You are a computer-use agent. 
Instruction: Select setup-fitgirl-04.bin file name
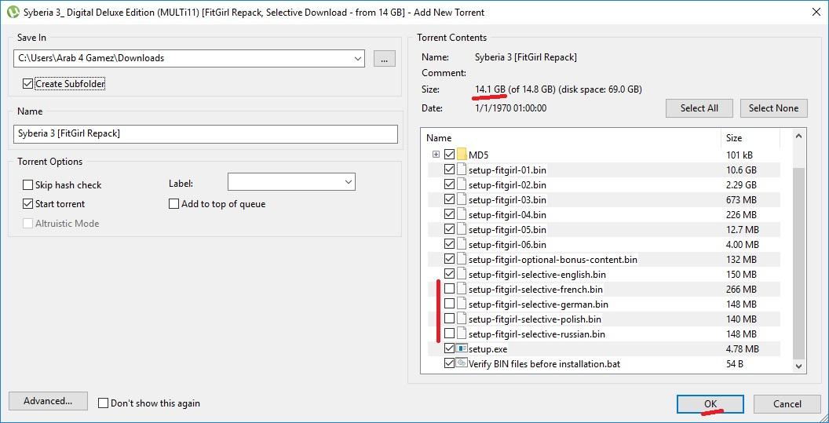coord(508,215)
